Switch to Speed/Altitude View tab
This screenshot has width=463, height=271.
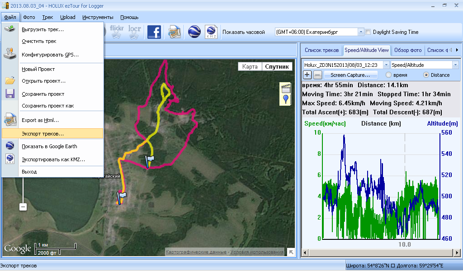366,50
